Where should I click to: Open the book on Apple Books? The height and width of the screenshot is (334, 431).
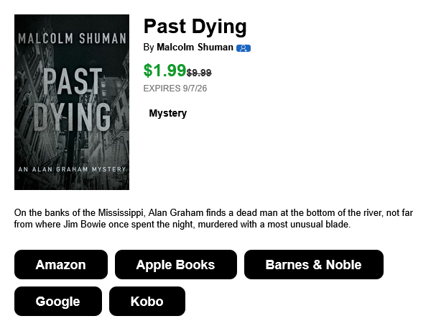click(176, 264)
